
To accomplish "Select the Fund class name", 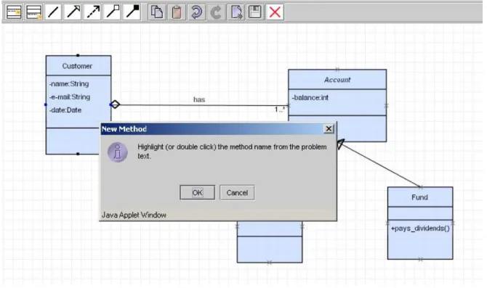I will coord(419,197).
